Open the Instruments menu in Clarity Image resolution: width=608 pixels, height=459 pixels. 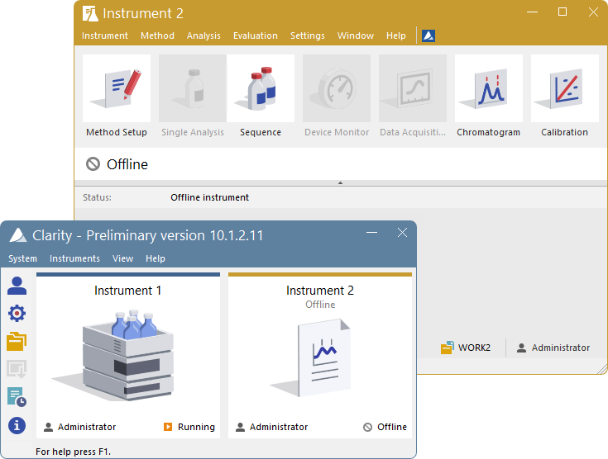click(74, 258)
